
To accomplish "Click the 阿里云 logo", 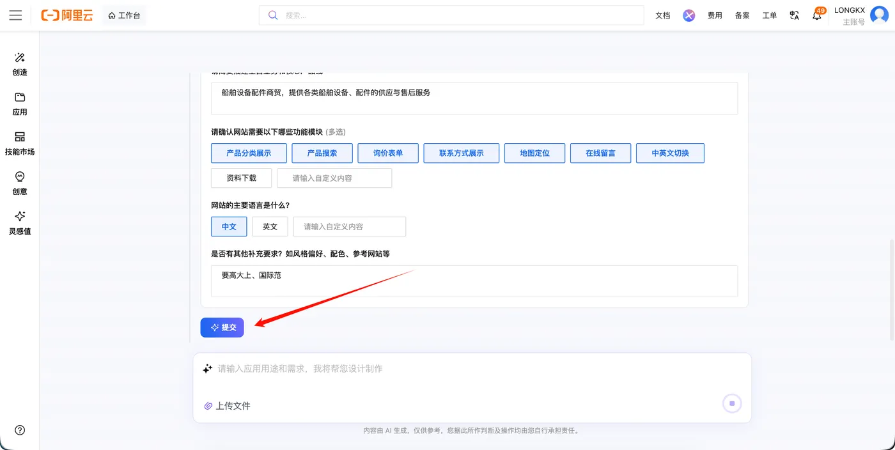I will click(x=67, y=15).
